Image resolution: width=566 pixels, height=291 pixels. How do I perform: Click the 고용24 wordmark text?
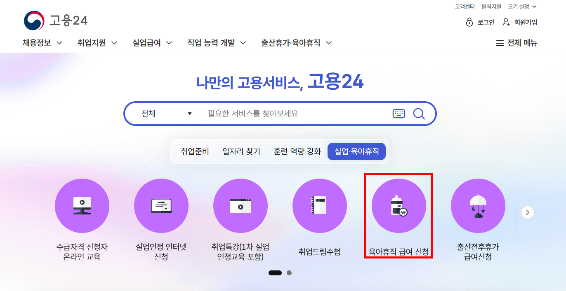coord(68,20)
